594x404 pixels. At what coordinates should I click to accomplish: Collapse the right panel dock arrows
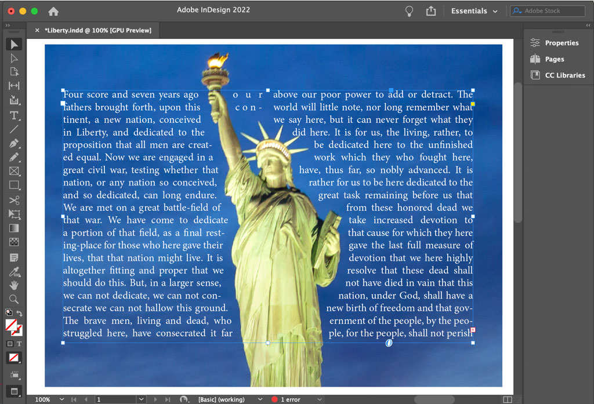[588, 26]
